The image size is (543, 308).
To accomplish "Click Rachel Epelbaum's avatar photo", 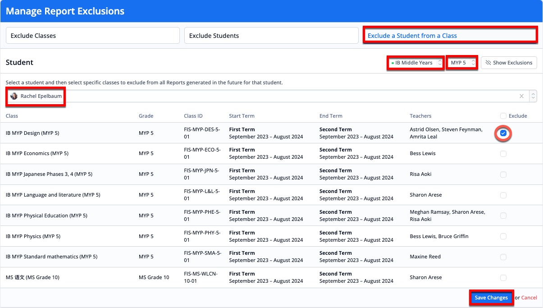I will click(x=14, y=96).
